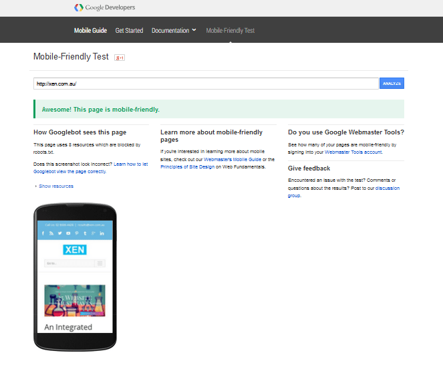Click the Twitter icon in phone preview
443x369 pixels.
pos(59,233)
